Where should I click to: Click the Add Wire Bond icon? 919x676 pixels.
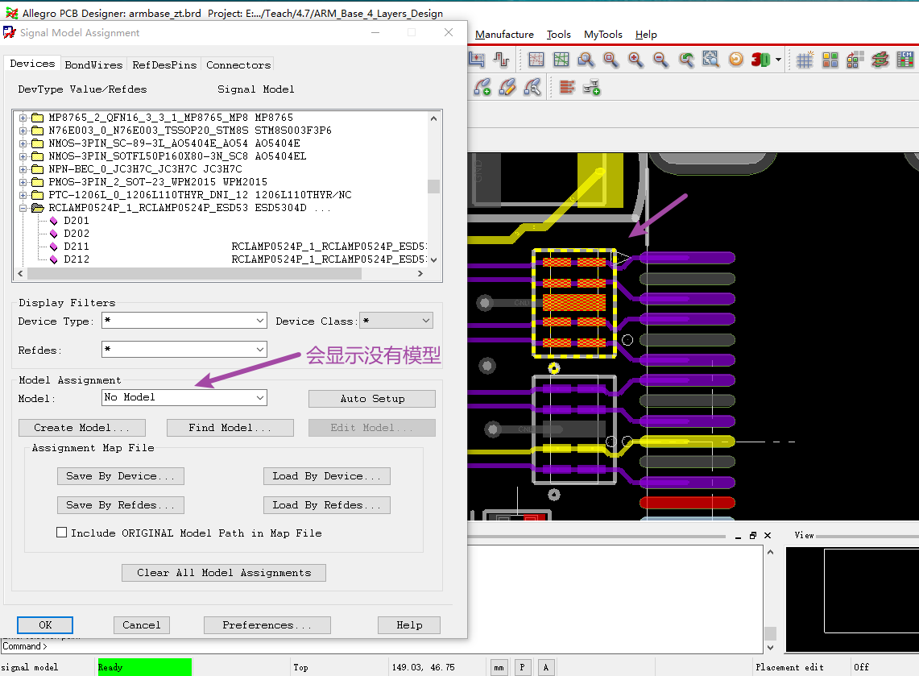pos(482,88)
